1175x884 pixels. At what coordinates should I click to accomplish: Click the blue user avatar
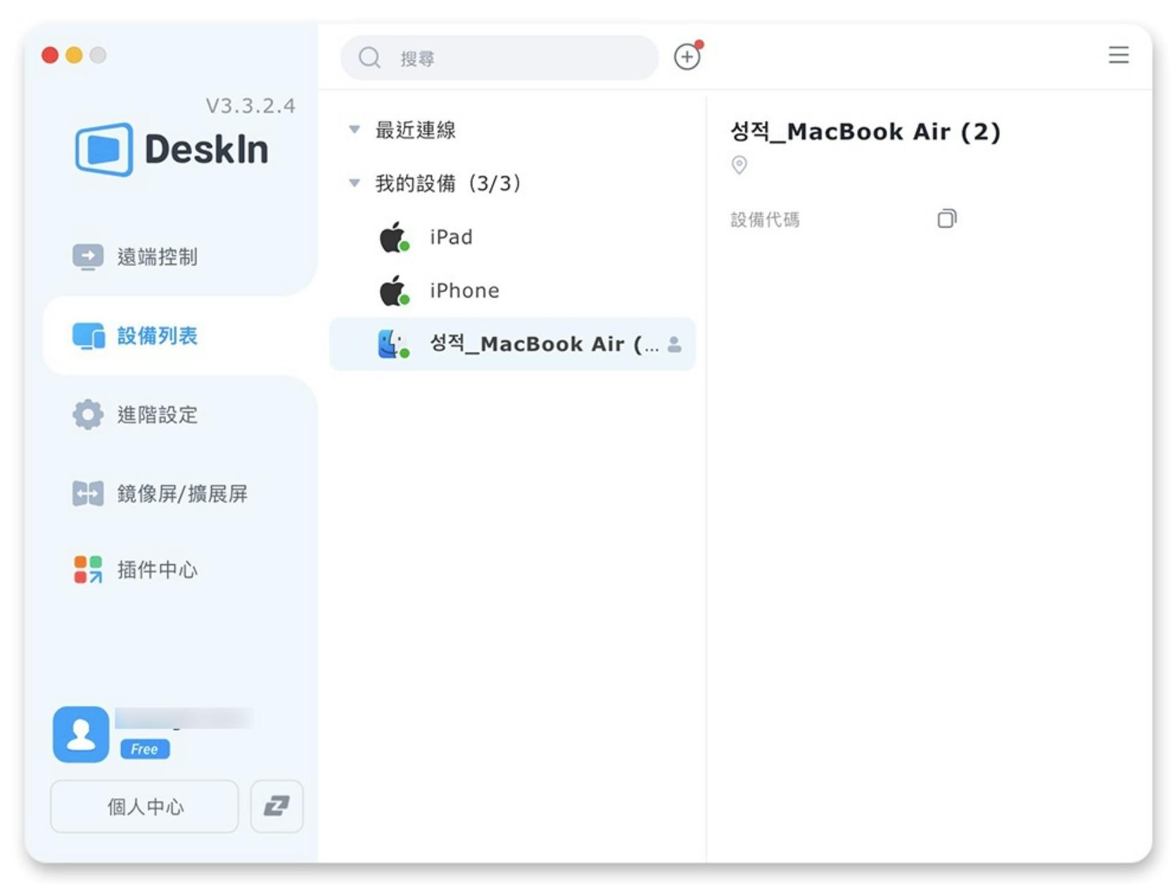tap(81, 734)
